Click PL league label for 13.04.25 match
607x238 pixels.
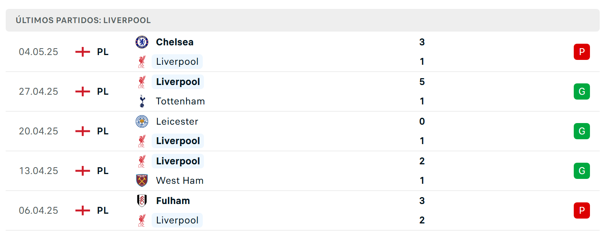(x=103, y=171)
